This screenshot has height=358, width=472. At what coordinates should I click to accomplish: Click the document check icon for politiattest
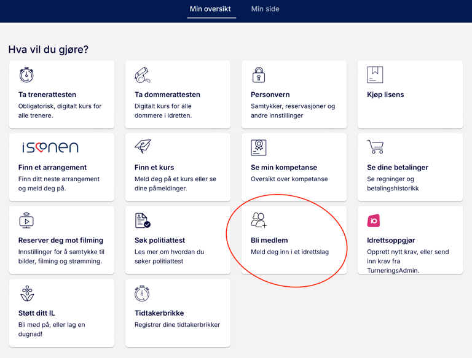(143, 220)
